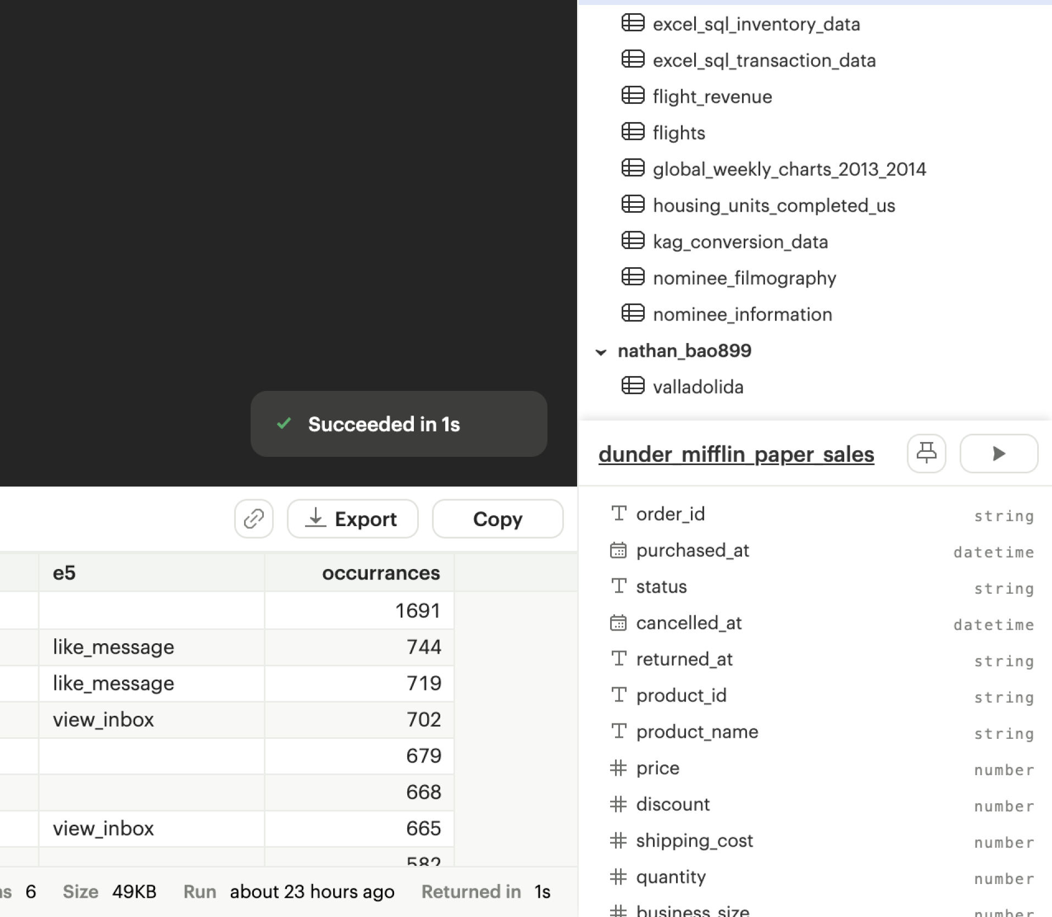Copy the query results
The width and height of the screenshot is (1052, 917).
point(497,518)
